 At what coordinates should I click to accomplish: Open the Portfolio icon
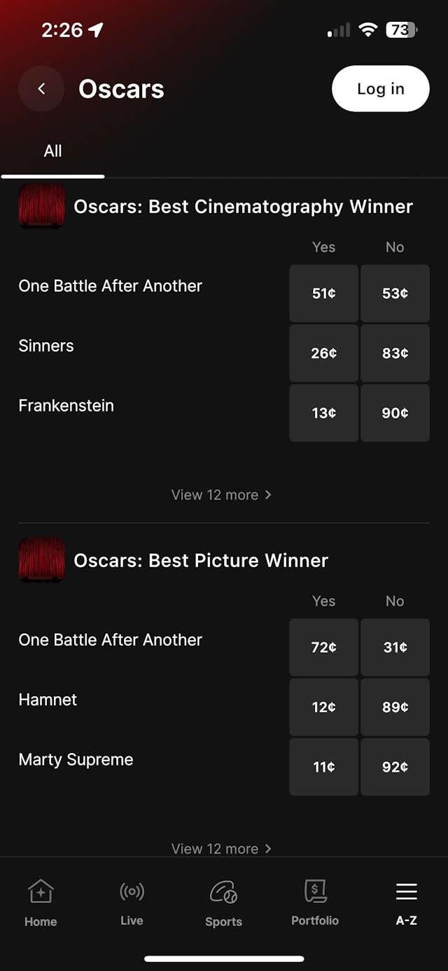pos(315,891)
